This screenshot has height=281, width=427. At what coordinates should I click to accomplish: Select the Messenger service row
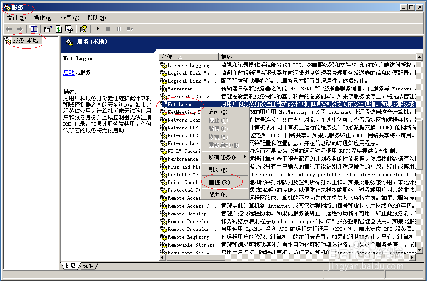click(x=288, y=89)
